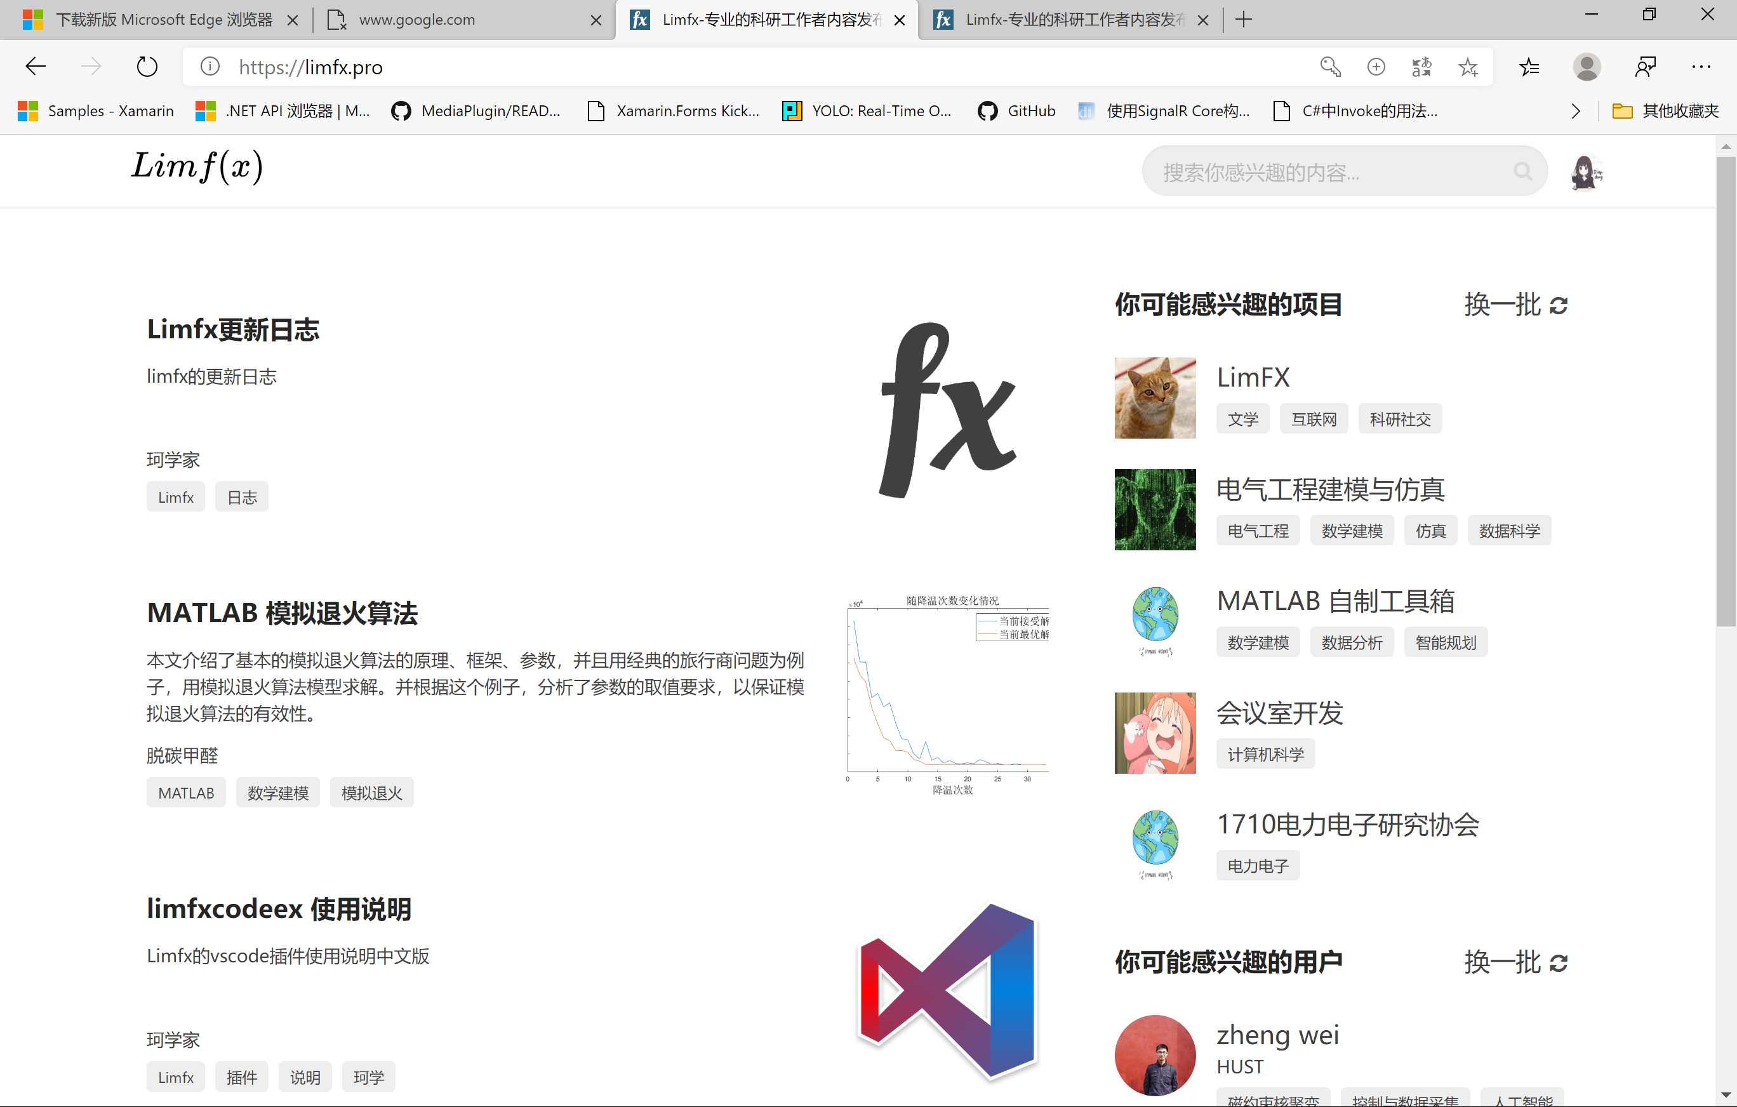Click the browser profile avatar icon
The width and height of the screenshot is (1737, 1107).
point(1587,67)
